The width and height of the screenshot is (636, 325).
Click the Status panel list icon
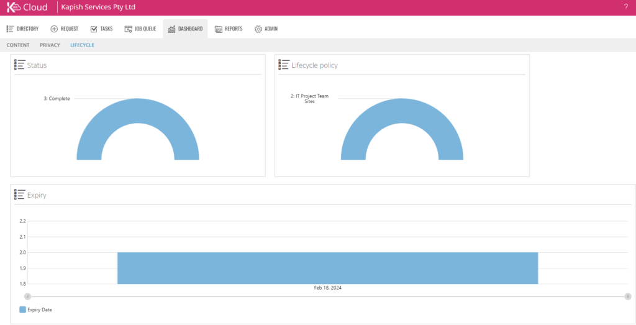[19, 65]
